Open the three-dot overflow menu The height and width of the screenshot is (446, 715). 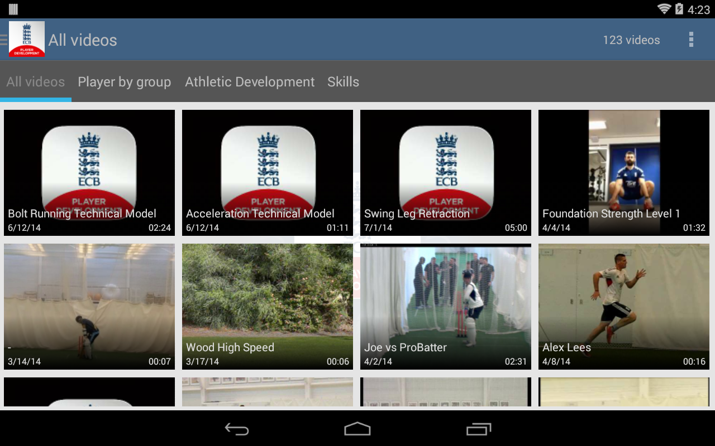(x=691, y=40)
